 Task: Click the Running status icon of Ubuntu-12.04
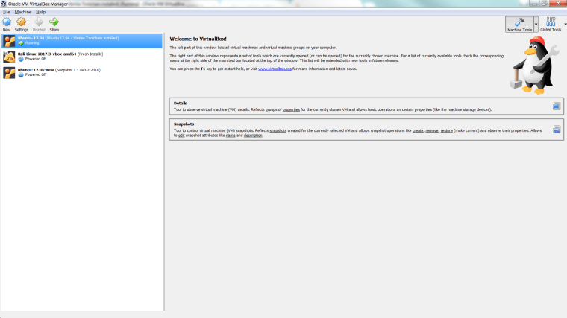click(x=21, y=43)
